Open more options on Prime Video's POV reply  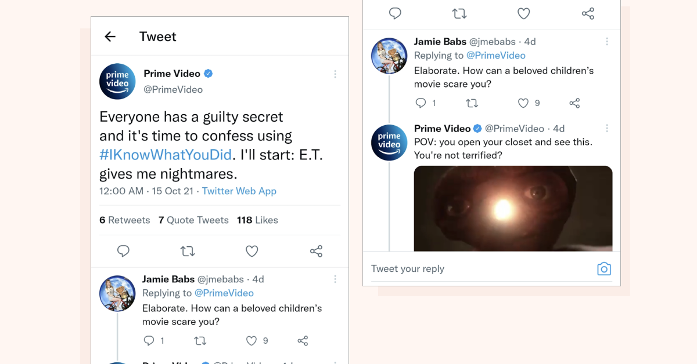[607, 129]
